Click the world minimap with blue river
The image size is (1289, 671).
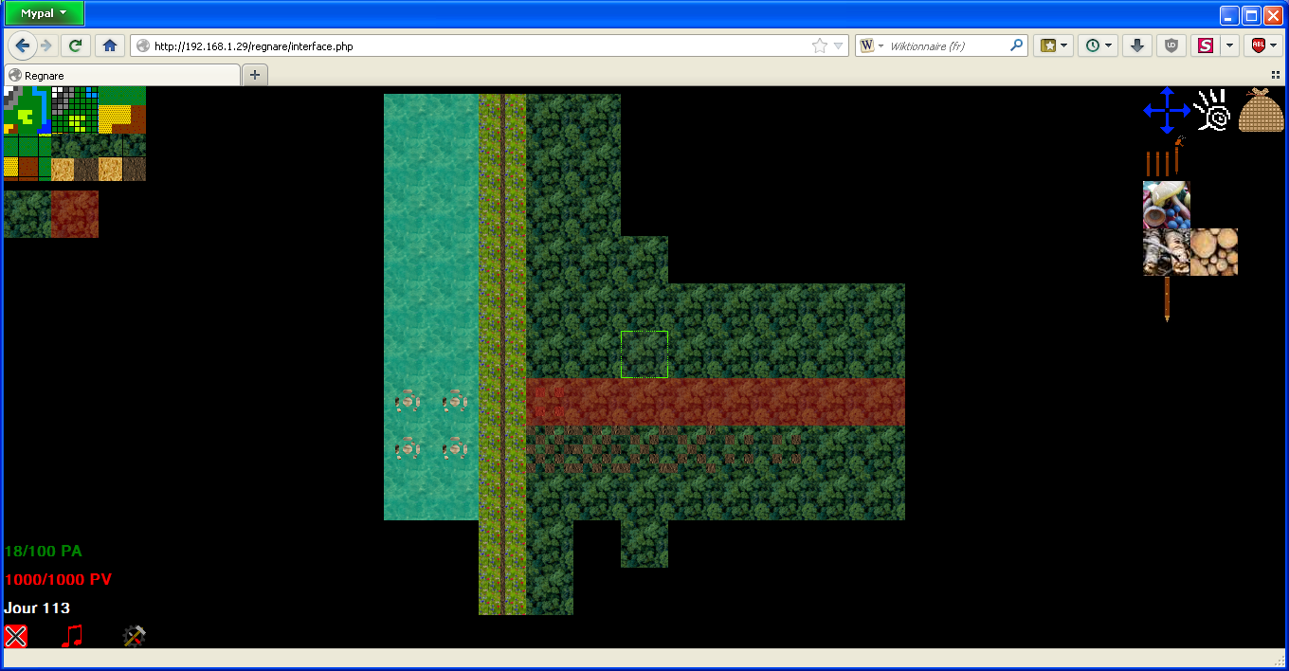[x=27, y=110]
